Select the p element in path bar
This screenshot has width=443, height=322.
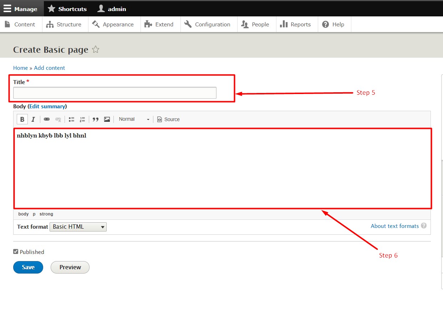pos(34,214)
